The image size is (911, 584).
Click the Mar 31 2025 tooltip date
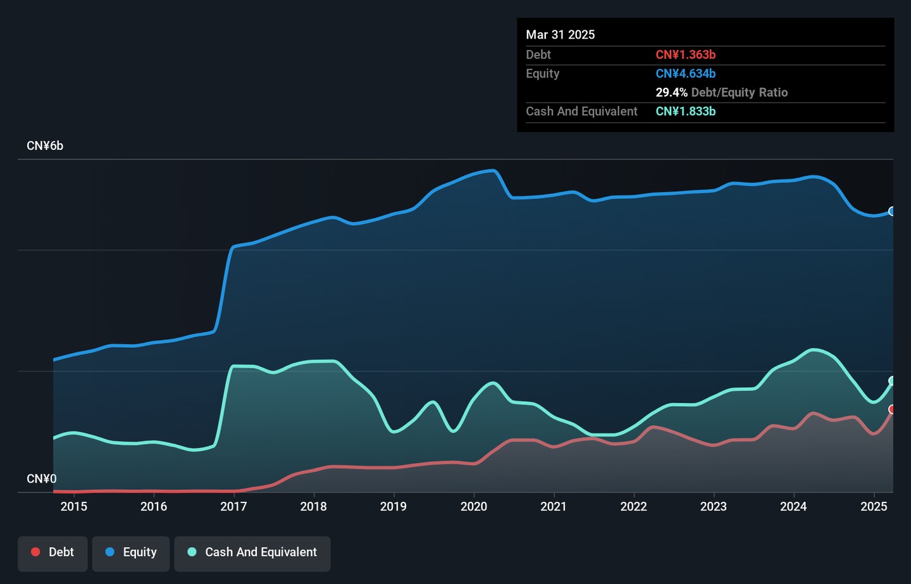tap(560, 35)
